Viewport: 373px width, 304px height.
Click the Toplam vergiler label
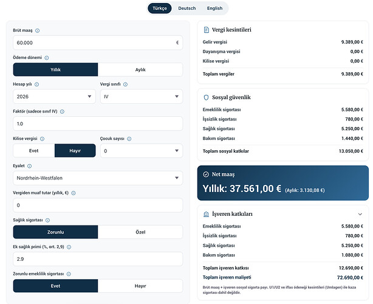click(219, 74)
